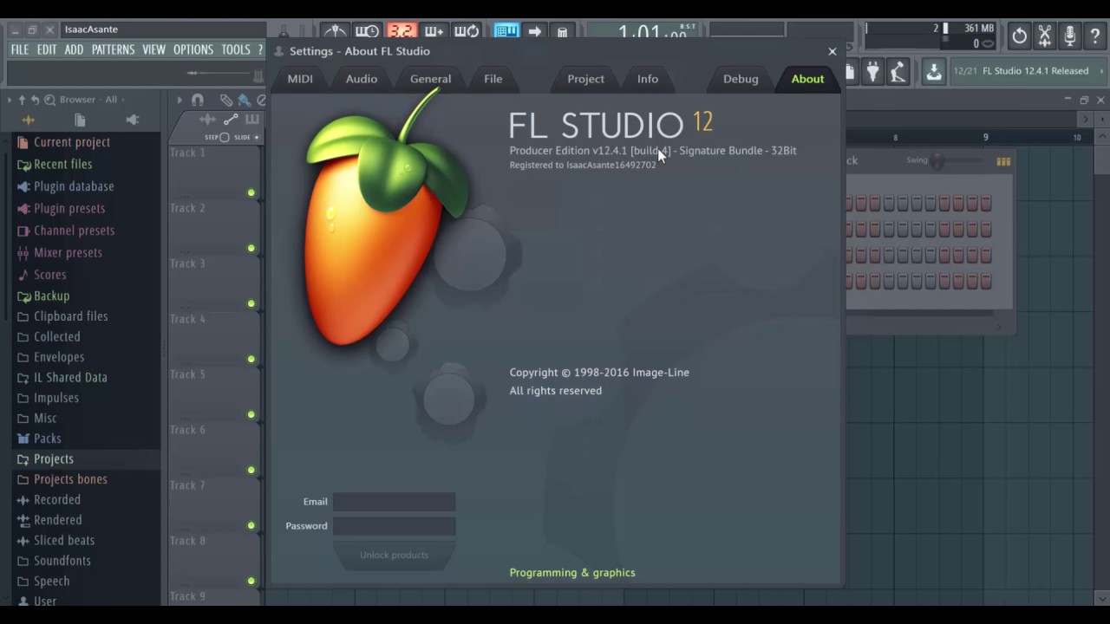Viewport: 1110px width, 624px height.
Task: Switch to the Audio settings tab
Action: point(362,79)
